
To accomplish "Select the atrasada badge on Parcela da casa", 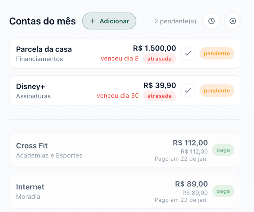I will (160, 59).
